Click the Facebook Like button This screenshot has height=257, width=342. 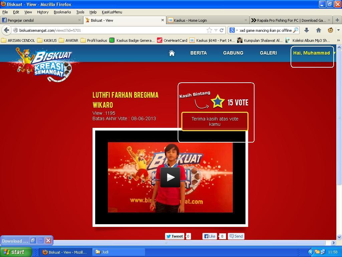pos(210,236)
